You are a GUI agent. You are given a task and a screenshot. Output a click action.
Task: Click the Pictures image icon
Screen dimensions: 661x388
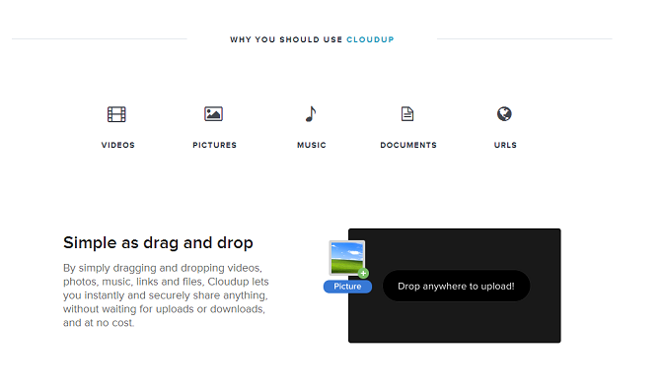[214, 113]
